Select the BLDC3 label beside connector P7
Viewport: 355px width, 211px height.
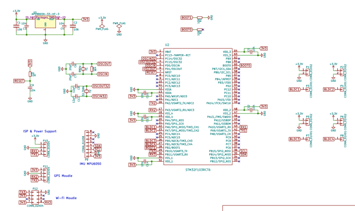(x=295, y=139)
